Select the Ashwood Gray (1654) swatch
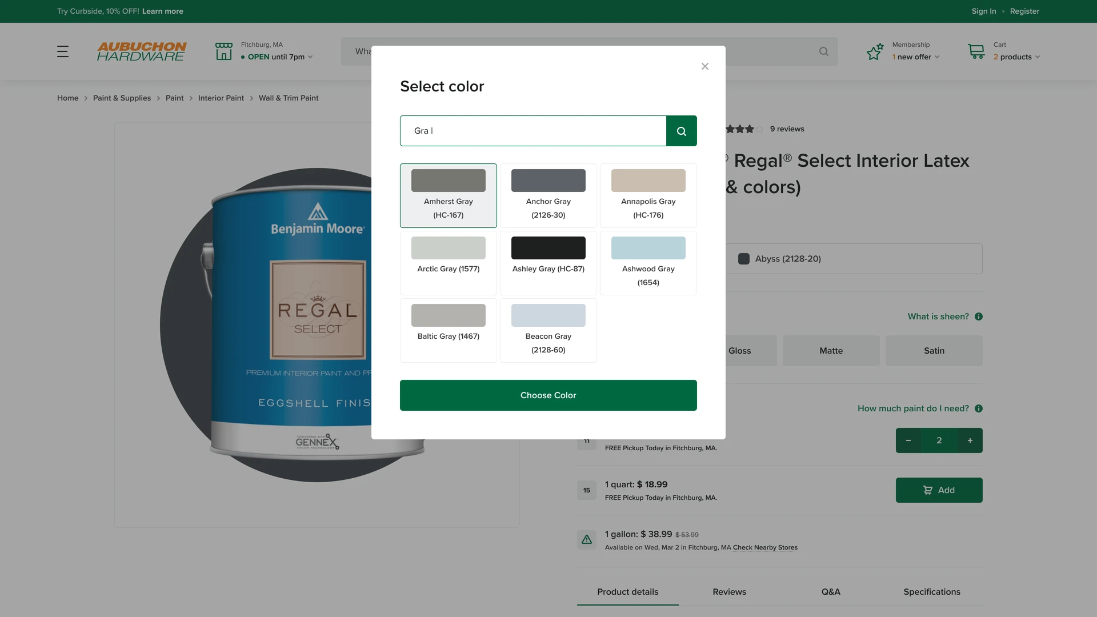The image size is (1097, 617). coord(648,263)
